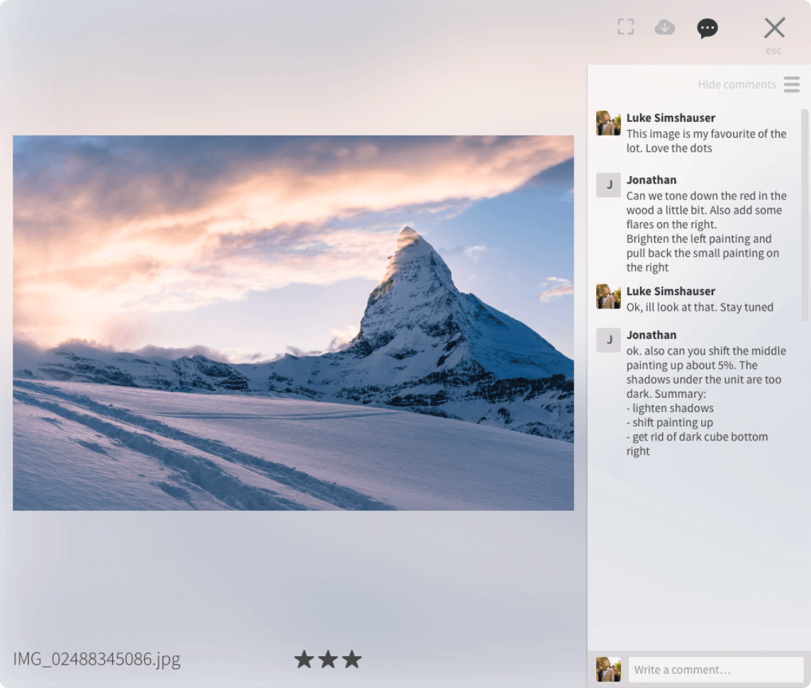The height and width of the screenshot is (688, 811).
Task: Download the image via the cloud icon
Action: click(x=664, y=28)
